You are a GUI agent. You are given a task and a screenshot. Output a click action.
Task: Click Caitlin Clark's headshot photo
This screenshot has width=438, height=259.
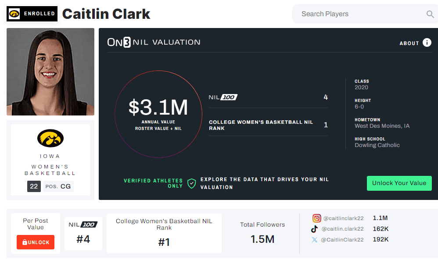50,71
